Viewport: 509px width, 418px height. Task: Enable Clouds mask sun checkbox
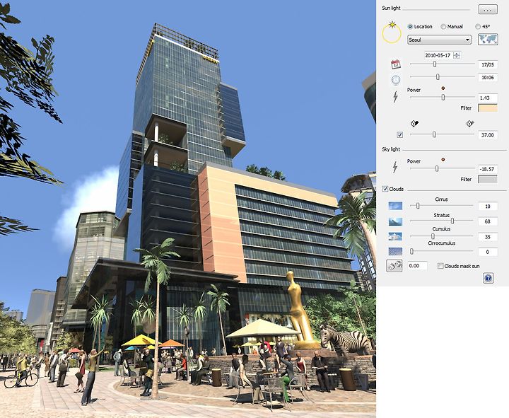coord(440,266)
